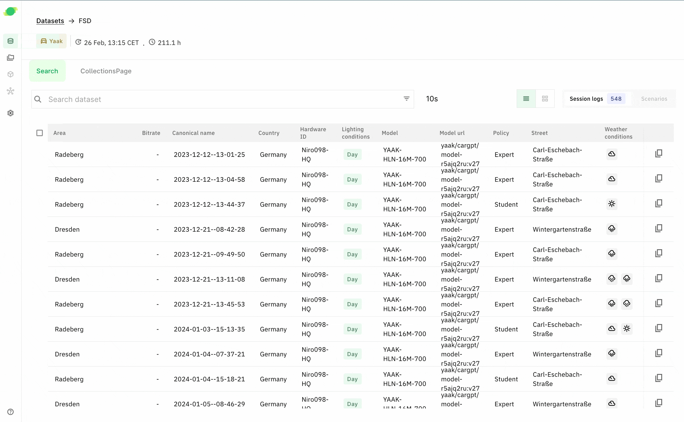This screenshot has width=684, height=422.
Task: Click the Yaak tag button
Action: [x=51, y=41]
